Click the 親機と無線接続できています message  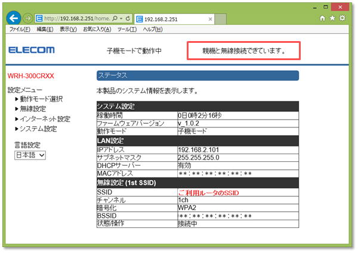point(243,51)
